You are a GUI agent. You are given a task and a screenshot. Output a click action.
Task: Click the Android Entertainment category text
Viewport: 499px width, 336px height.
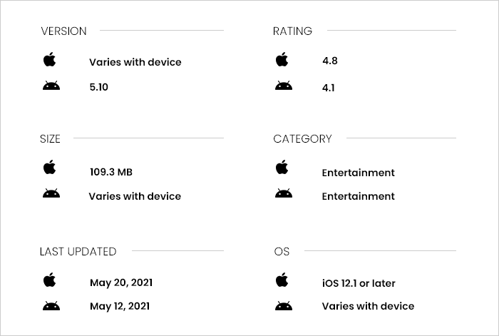coord(359,196)
